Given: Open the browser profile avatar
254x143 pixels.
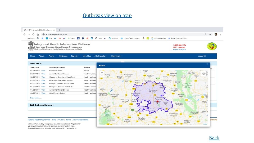Looking at the screenshot, I should (216, 34).
